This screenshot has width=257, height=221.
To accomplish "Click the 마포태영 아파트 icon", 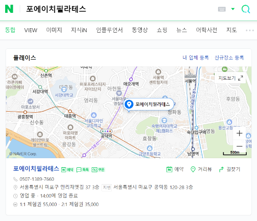I will click(70, 127).
